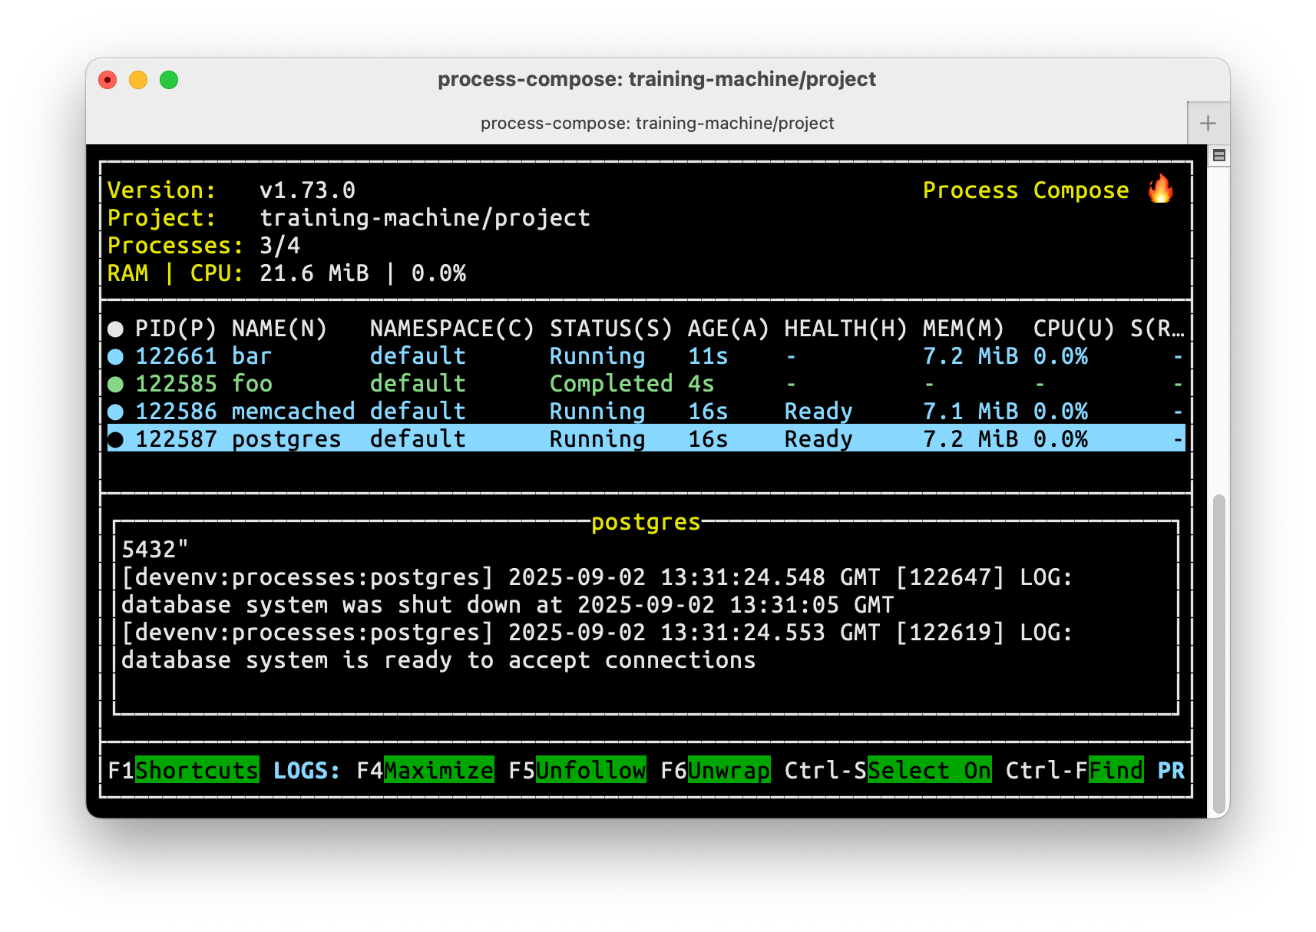This screenshot has height=932, width=1316.
Task: Open a new terminal tab with plus
Action: 1208,123
